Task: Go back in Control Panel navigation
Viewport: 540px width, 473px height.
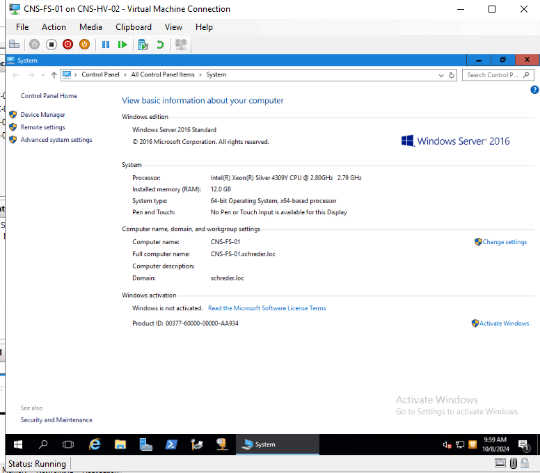Action: pos(15,75)
